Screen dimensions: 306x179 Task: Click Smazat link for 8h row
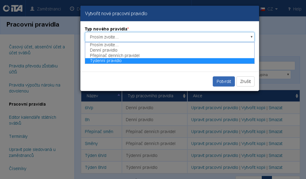click(x=275, y=119)
